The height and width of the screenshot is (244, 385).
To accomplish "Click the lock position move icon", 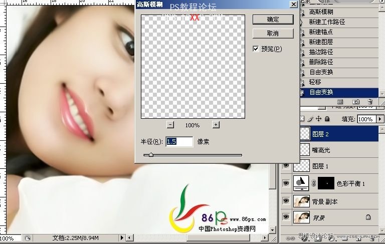I will click(x=318, y=119).
